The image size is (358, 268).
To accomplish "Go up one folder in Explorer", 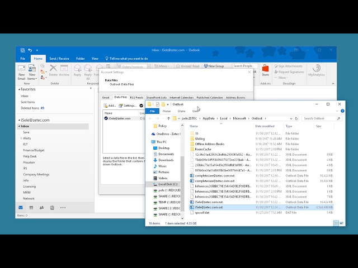I will [168, 118].
